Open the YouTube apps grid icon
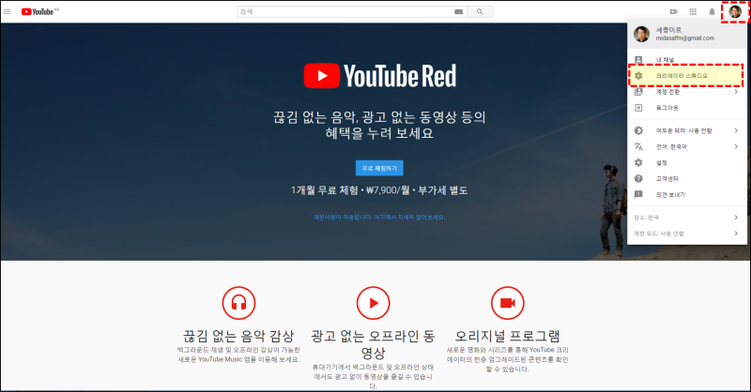 pos(693,11)
